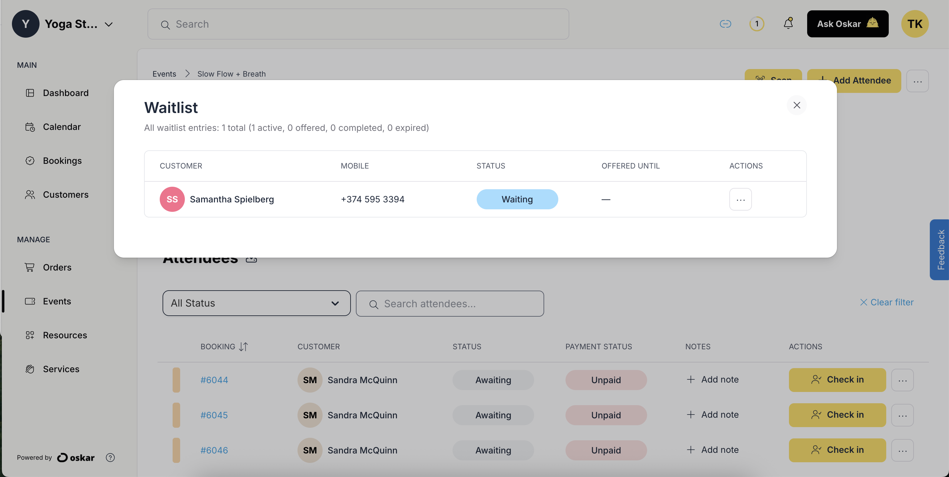Click the Samantha Spielberg SS avatar
Image resolution: width=949 pixels, height=477 pixels.
tap(172, 199)
